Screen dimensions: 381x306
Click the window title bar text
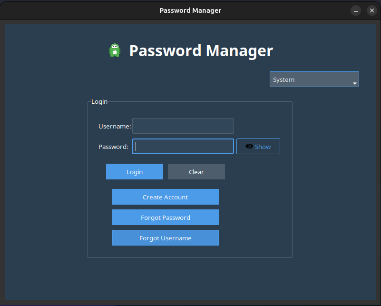190,10
